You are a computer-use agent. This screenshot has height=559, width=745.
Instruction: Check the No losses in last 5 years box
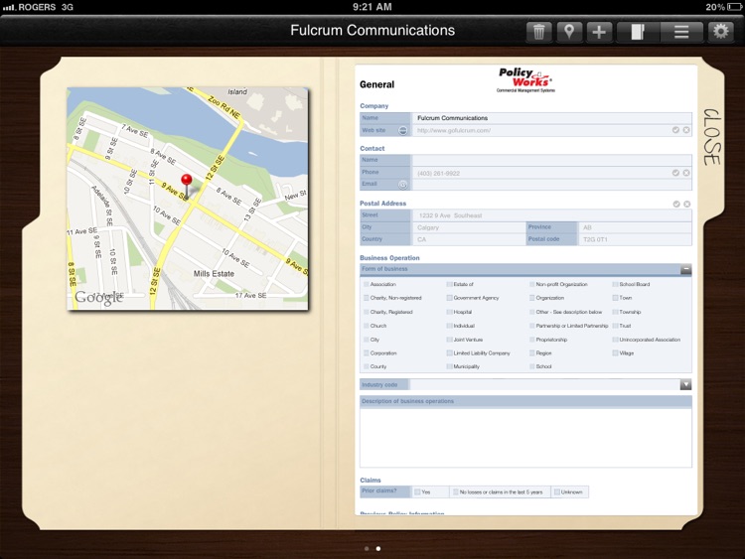[x=455, y=492]
